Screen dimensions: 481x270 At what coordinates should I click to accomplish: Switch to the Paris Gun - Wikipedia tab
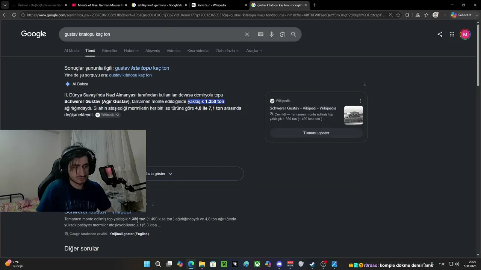pos(219,5)
